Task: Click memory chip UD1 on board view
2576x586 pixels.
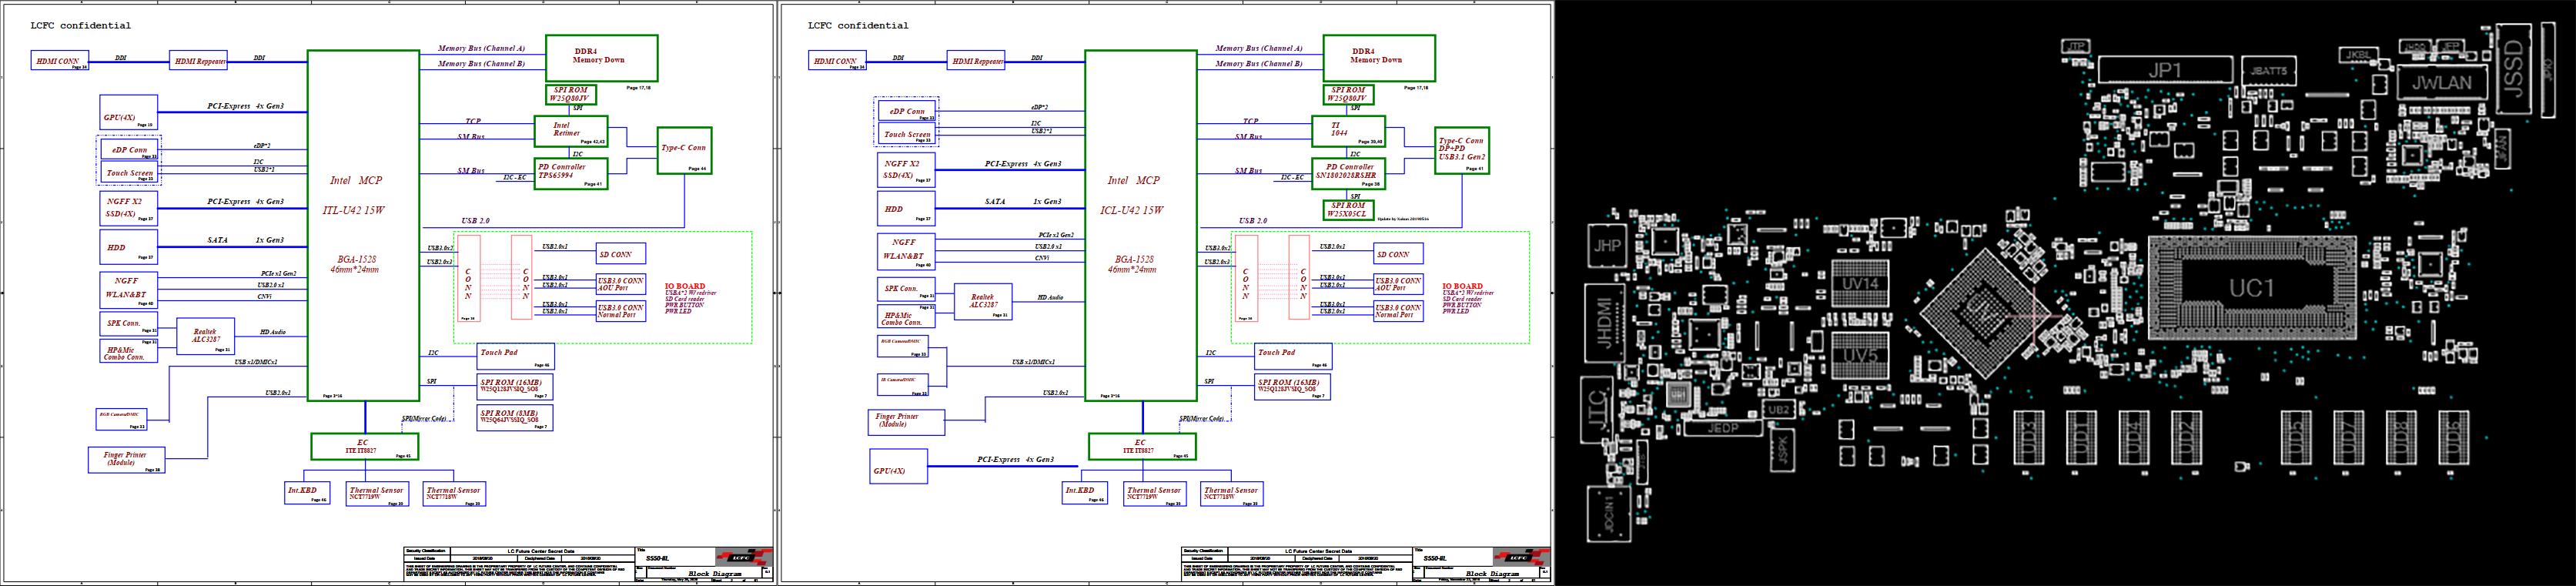Action: 2081,437
